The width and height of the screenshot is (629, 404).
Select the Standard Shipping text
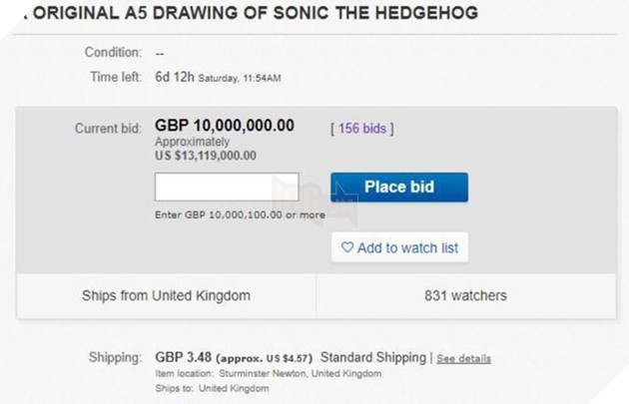(x=372, y=357)
